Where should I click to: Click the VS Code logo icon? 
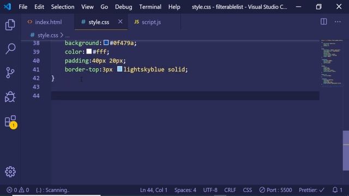[7, 7]
